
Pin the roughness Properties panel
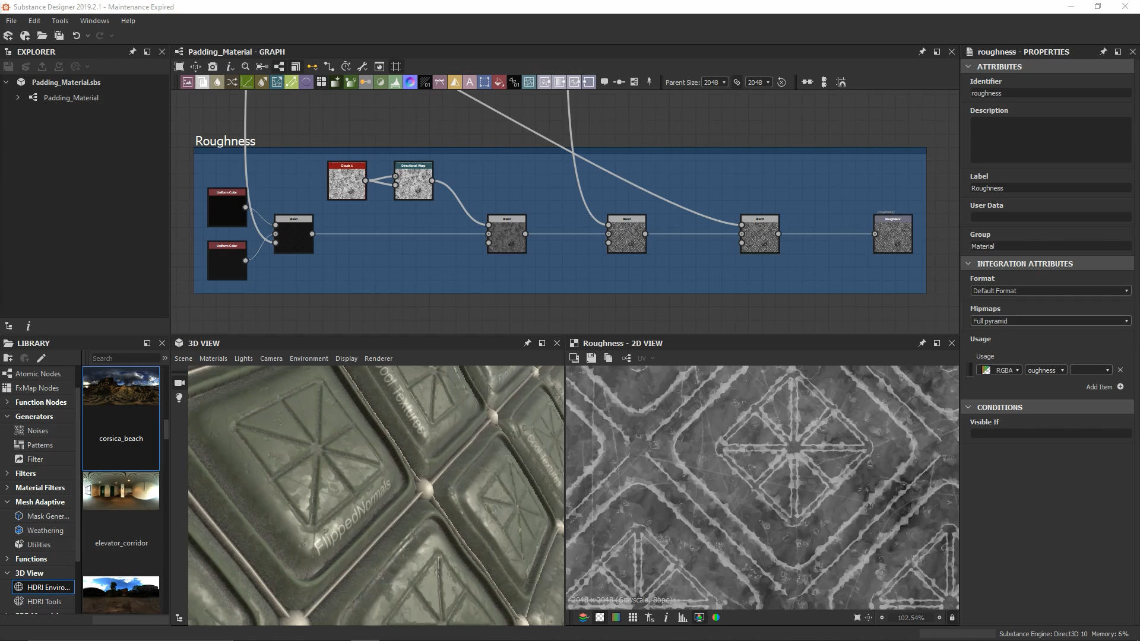[x=1103, y=52]
